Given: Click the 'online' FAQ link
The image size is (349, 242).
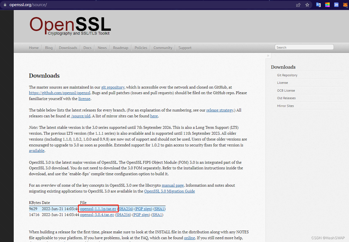Looking at the screenshot, I should [190, 238].
